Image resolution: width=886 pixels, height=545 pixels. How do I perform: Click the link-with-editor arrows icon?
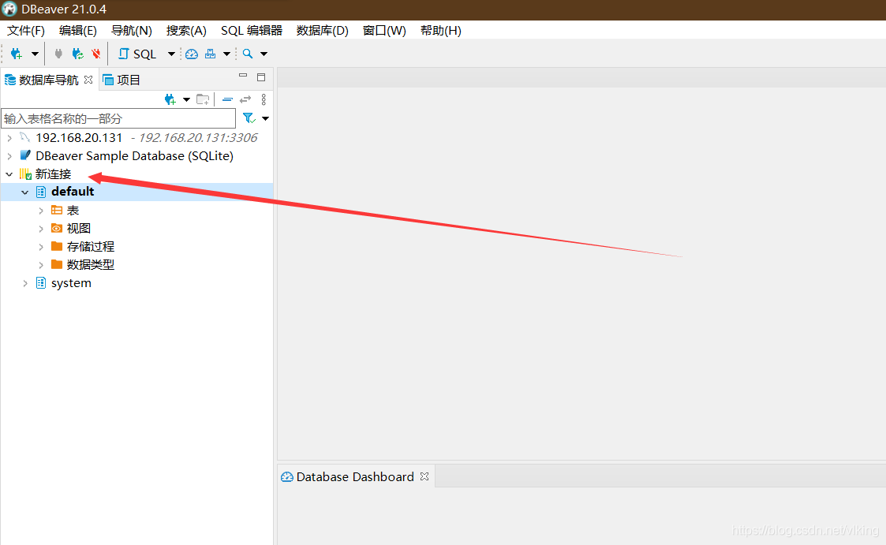coord(245,99)
